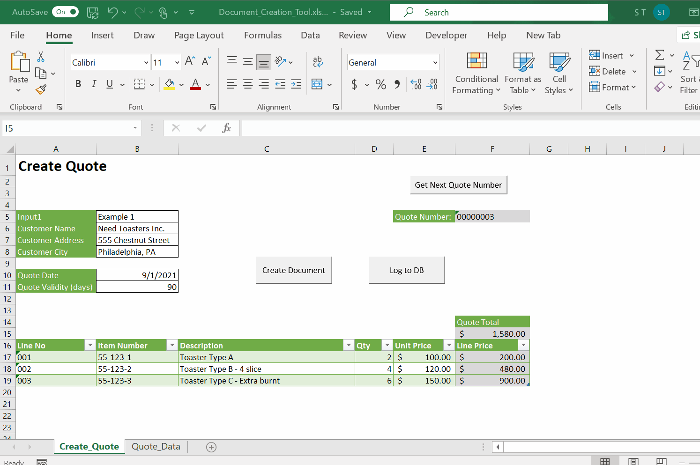Apply italic formatting
700x465 pixels.
[94, 84]
